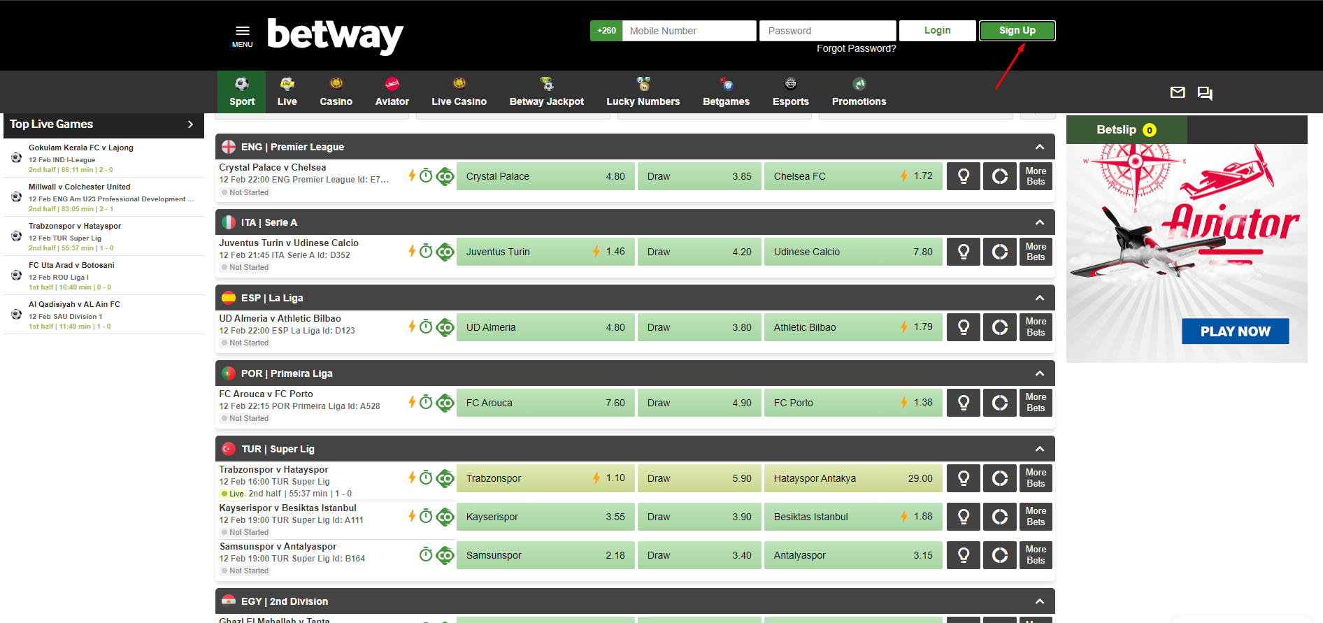
Task: Select Draw odds 4.20 for Juventus match
Action: click(699, 252)
